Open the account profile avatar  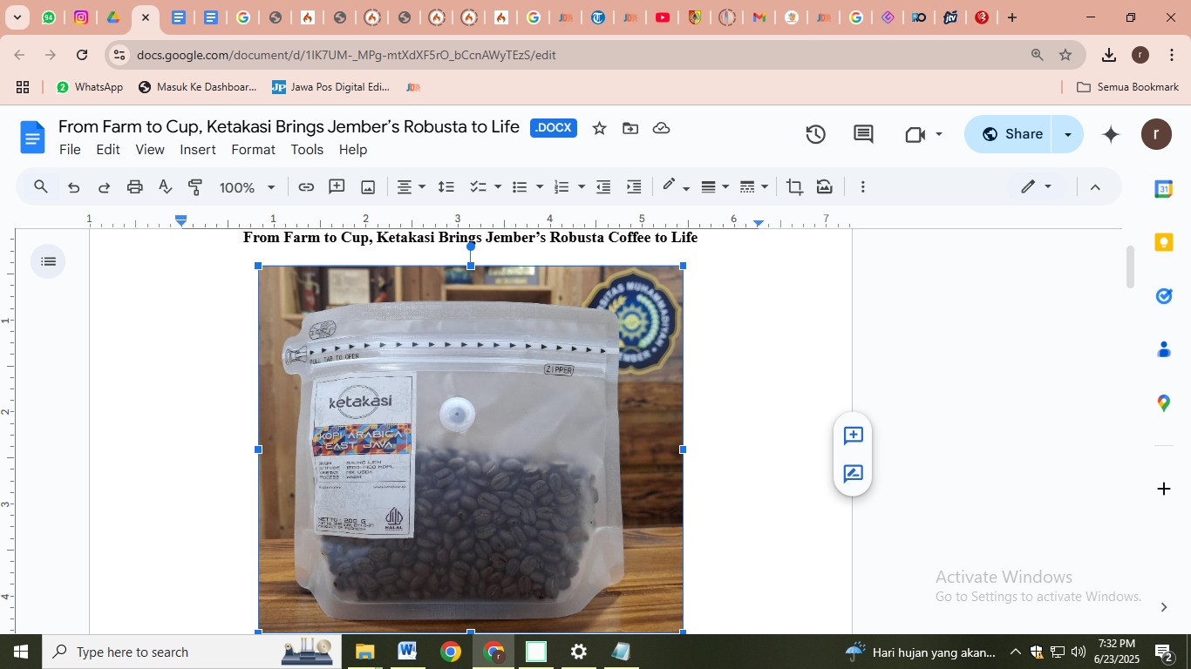pos(1156,134)
